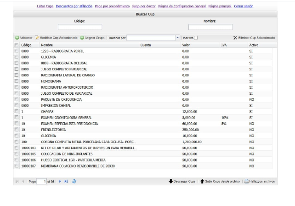Viewport: 295px width, 206px height.
Task: Select the CHAGAS row checkbox
Action: (17, 111)
